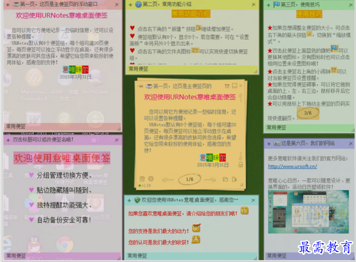Click the orange 使用技巧 heading
The height and width of the screenshot is (262, 356).
point(309,14)
